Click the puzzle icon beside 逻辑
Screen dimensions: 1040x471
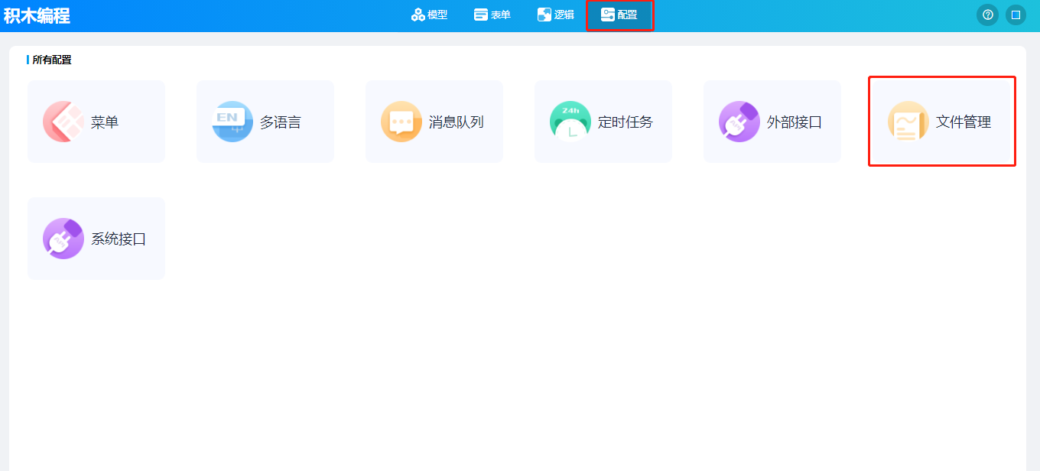coord(544,15)
